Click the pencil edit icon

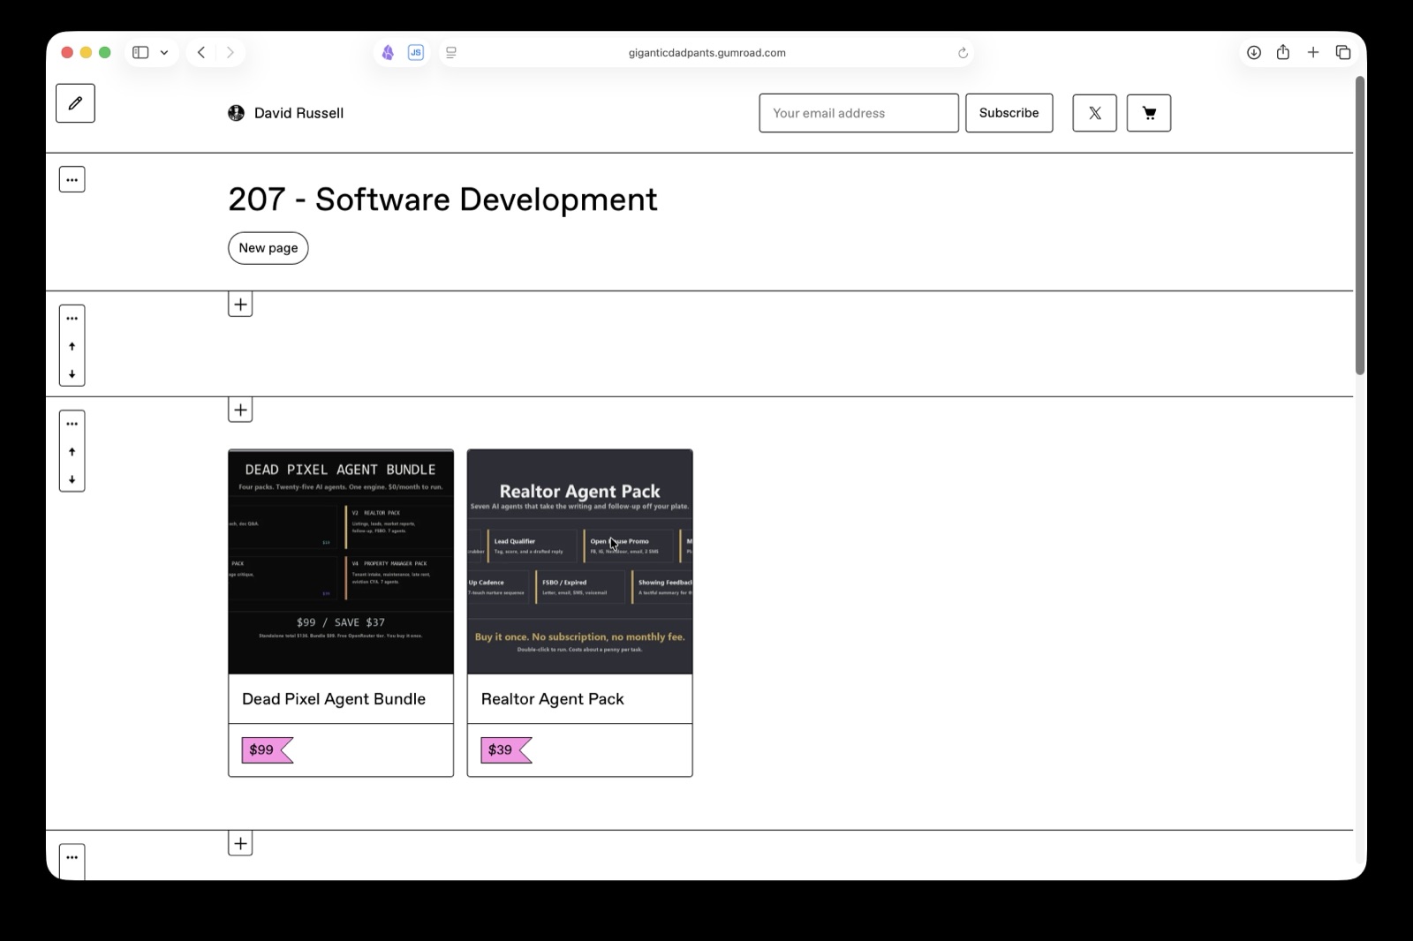coord(75,103)
